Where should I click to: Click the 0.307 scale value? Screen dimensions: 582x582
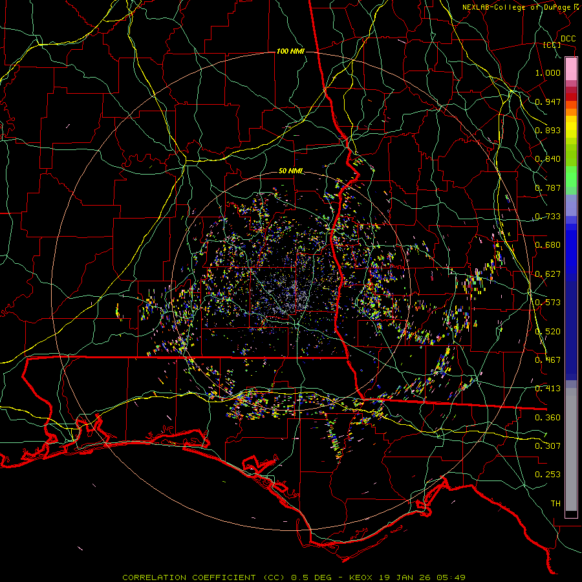548,446
